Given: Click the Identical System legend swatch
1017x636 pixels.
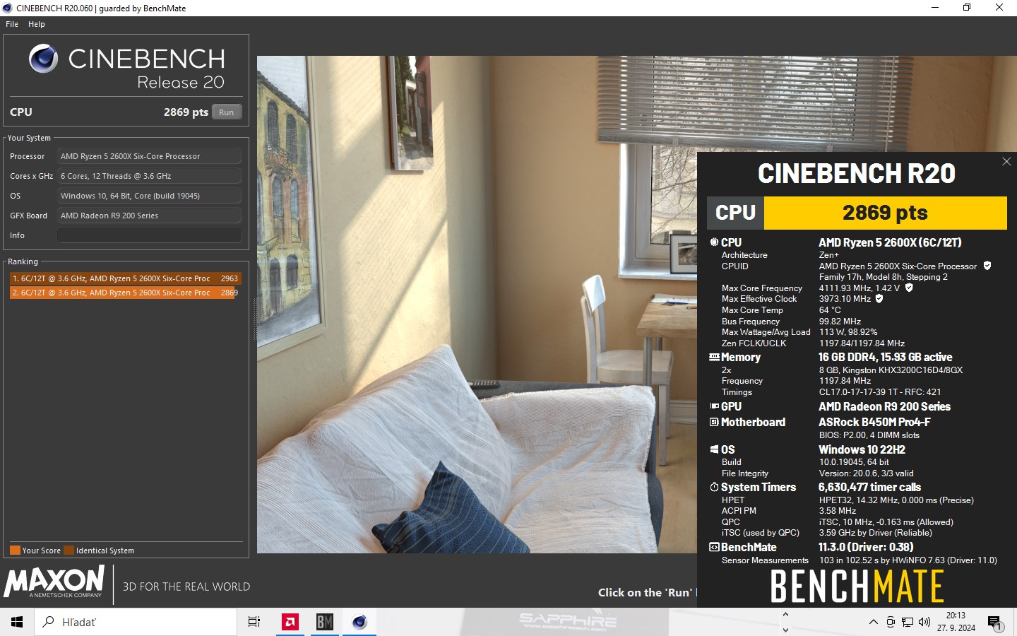Looking at the screenshot, I should (69, 550).
